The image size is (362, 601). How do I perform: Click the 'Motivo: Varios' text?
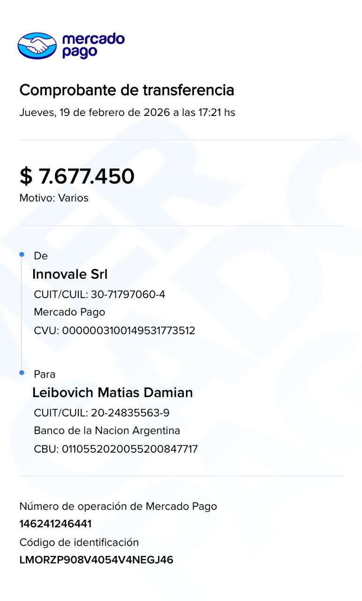pos(54,198)
